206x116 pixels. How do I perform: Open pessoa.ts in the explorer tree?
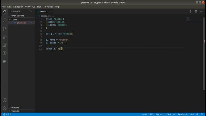tap(22, 23)
